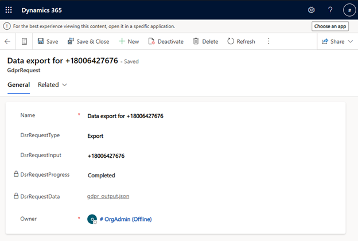This screenshot has height=241, width=358.
Task: Click the Owner field label
Action: click(29, 219)
